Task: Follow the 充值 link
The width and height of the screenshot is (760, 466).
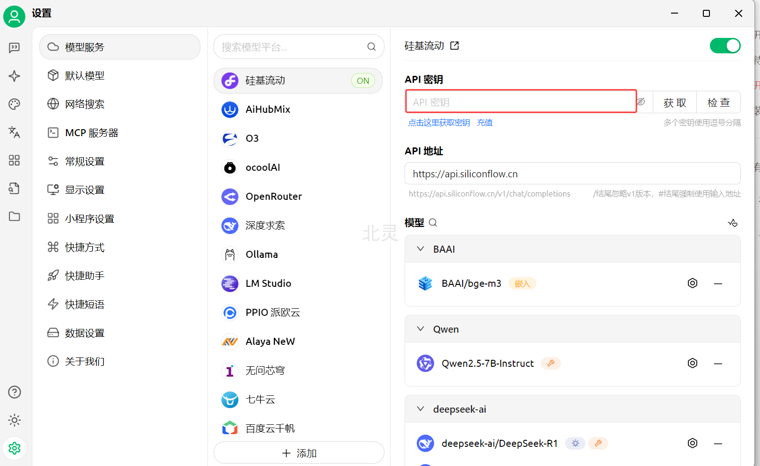Action: [485, 123]
